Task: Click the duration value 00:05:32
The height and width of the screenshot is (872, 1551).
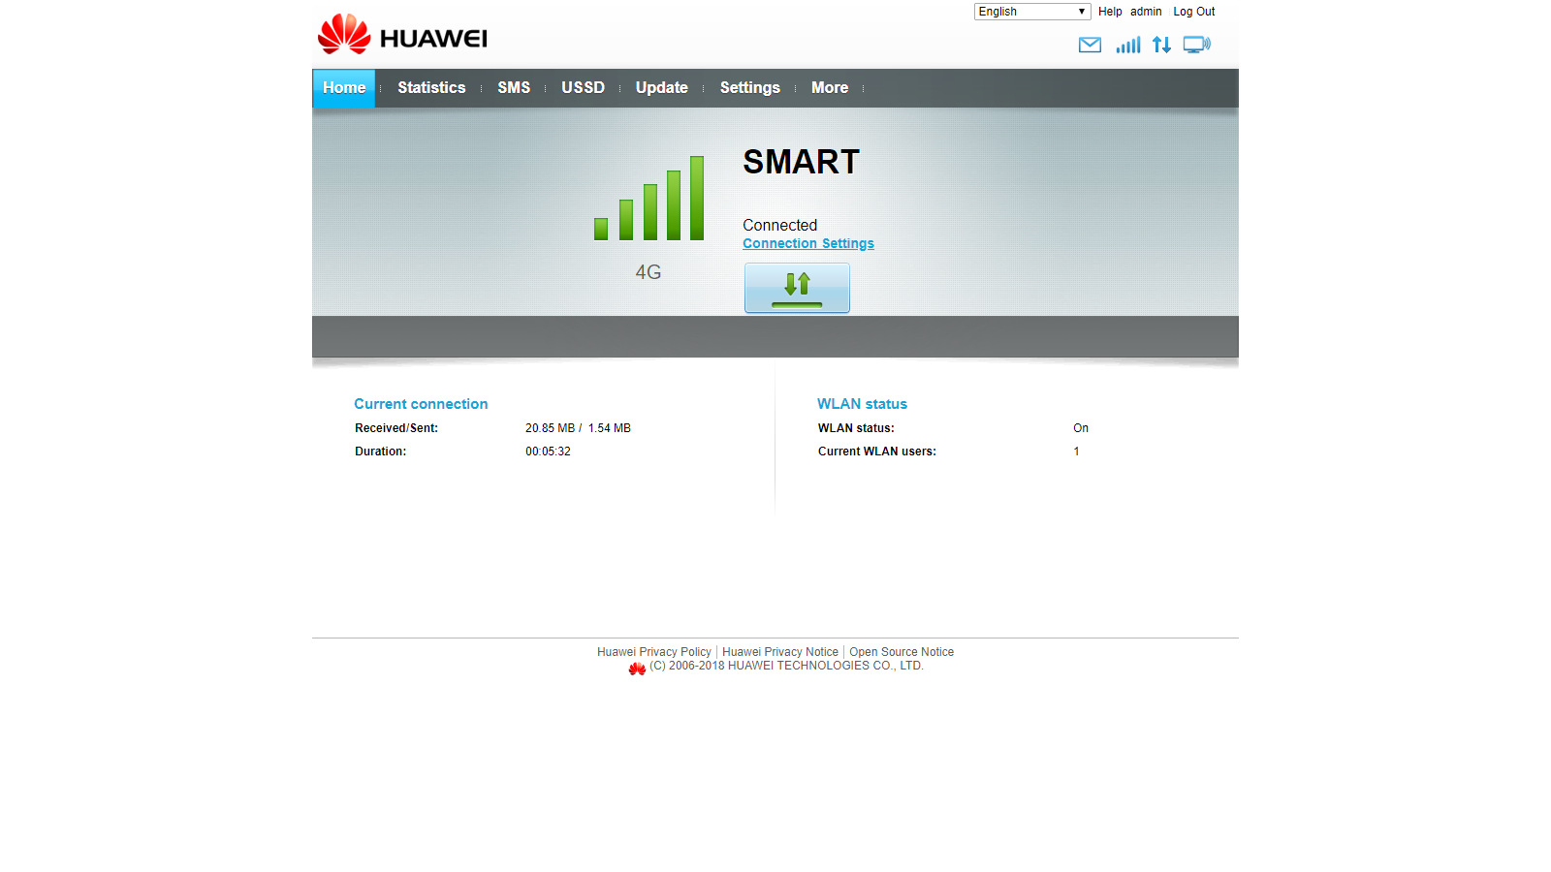Action: (x=549, y=452)
